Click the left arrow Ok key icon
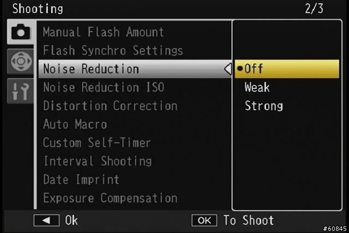This screenshot has height=233, width=349. (x=46, y=220)
